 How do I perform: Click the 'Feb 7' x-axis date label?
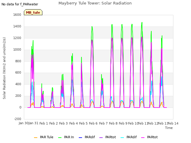click(x=103, y=123)
